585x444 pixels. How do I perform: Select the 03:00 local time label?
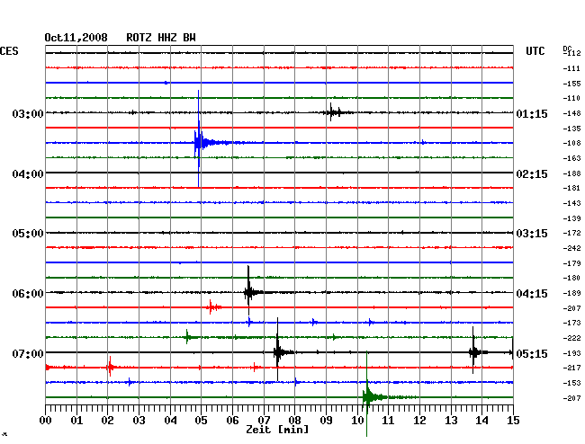[28, 113]
